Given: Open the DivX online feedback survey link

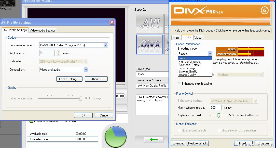Looking at the screenshot, I should (x=222, y=31).
